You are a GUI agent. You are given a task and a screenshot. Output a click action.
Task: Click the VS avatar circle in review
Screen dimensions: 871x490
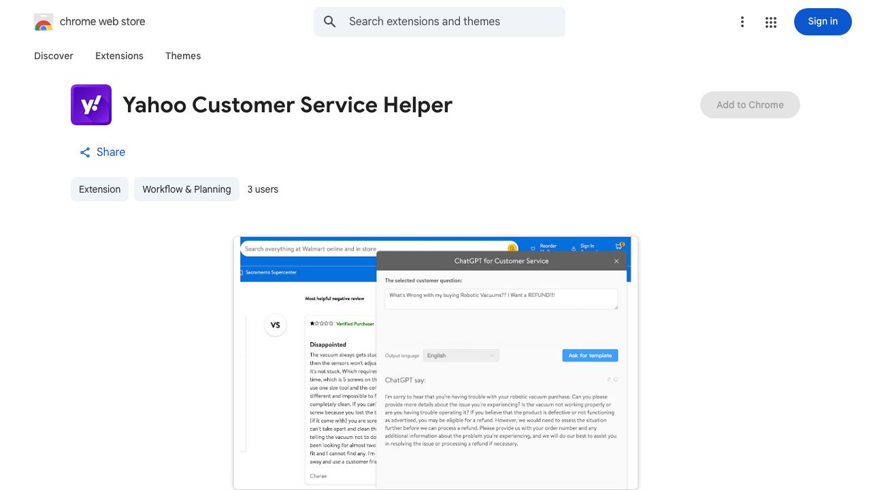coord(276,325)
